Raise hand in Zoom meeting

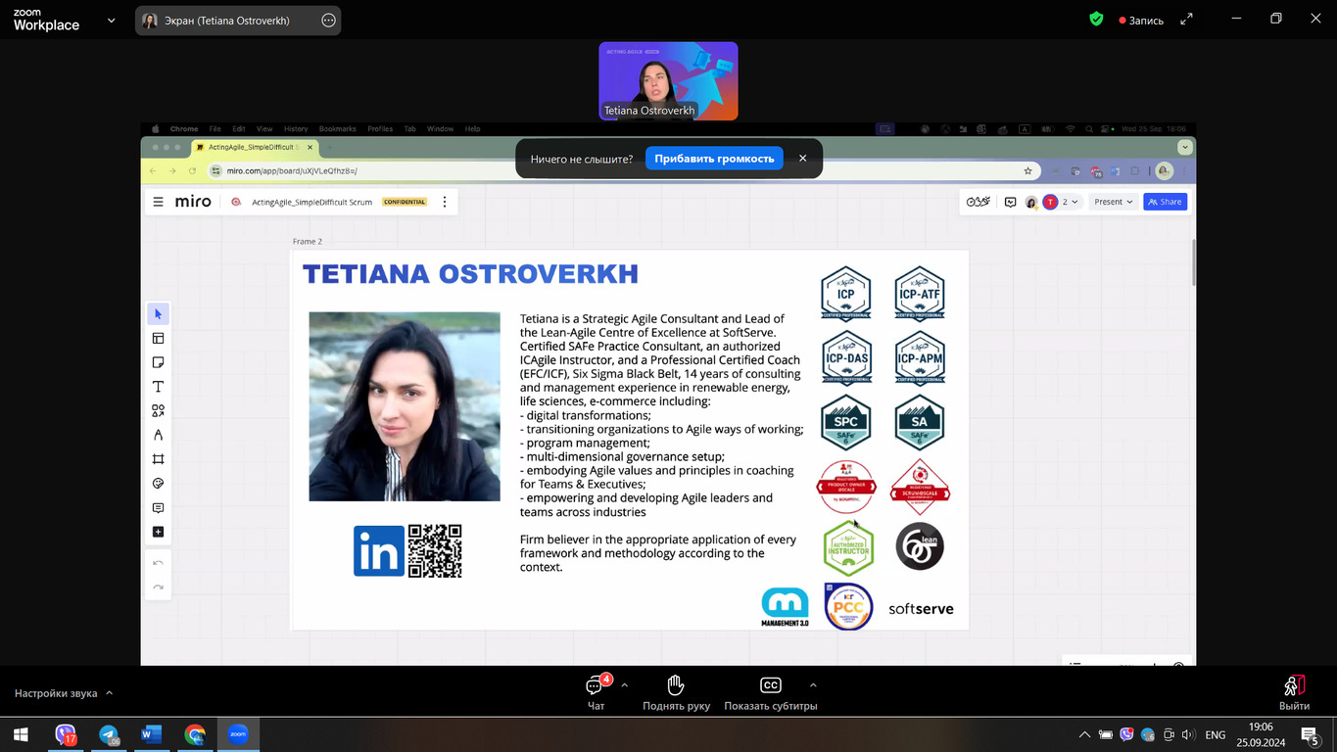click(x=676, y=691)
